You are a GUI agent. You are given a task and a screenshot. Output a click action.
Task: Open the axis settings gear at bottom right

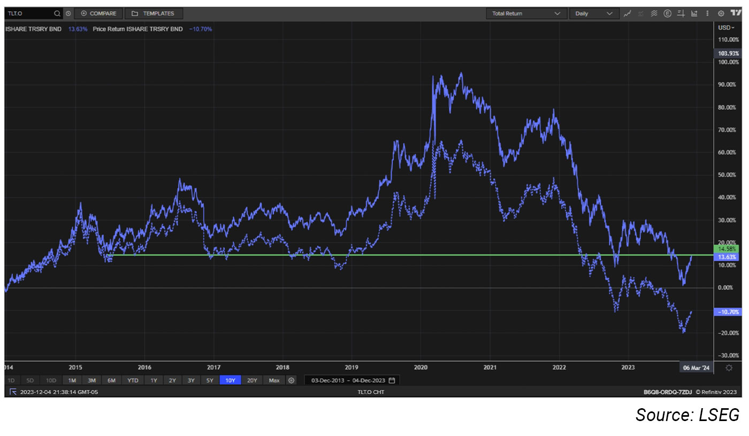[729, 368]
